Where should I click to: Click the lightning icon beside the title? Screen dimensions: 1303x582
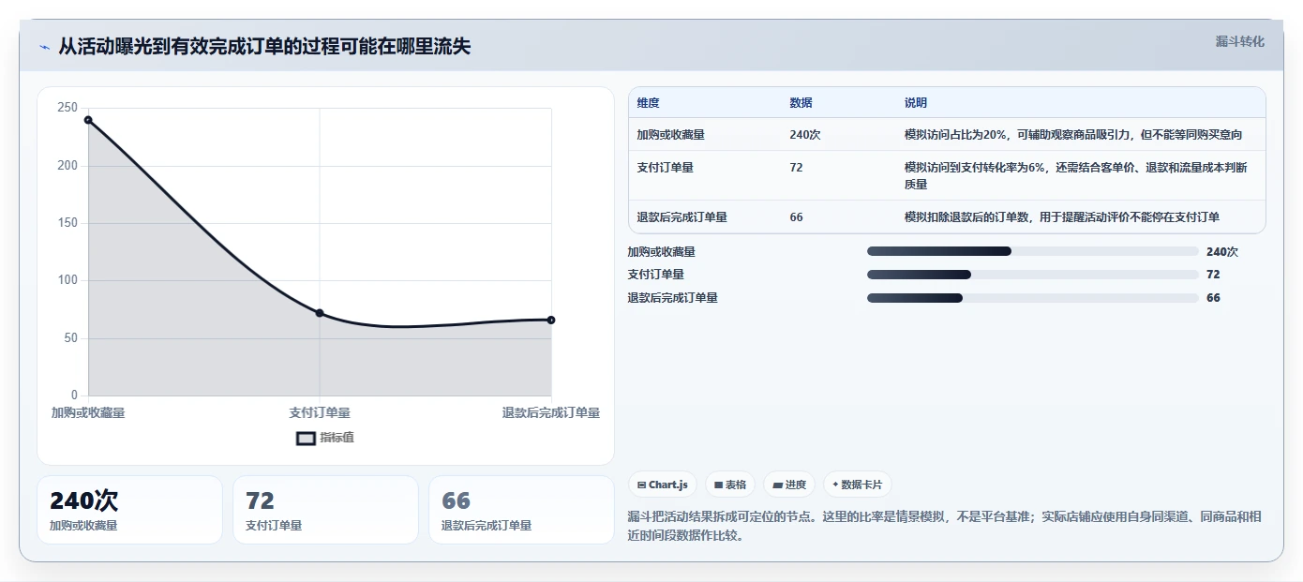point(45,47)
